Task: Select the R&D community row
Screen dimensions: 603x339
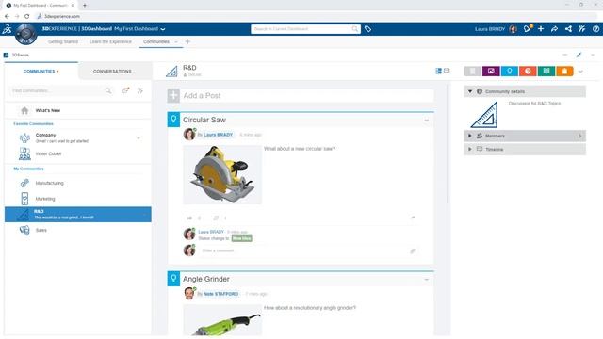Action: point(77,215)
